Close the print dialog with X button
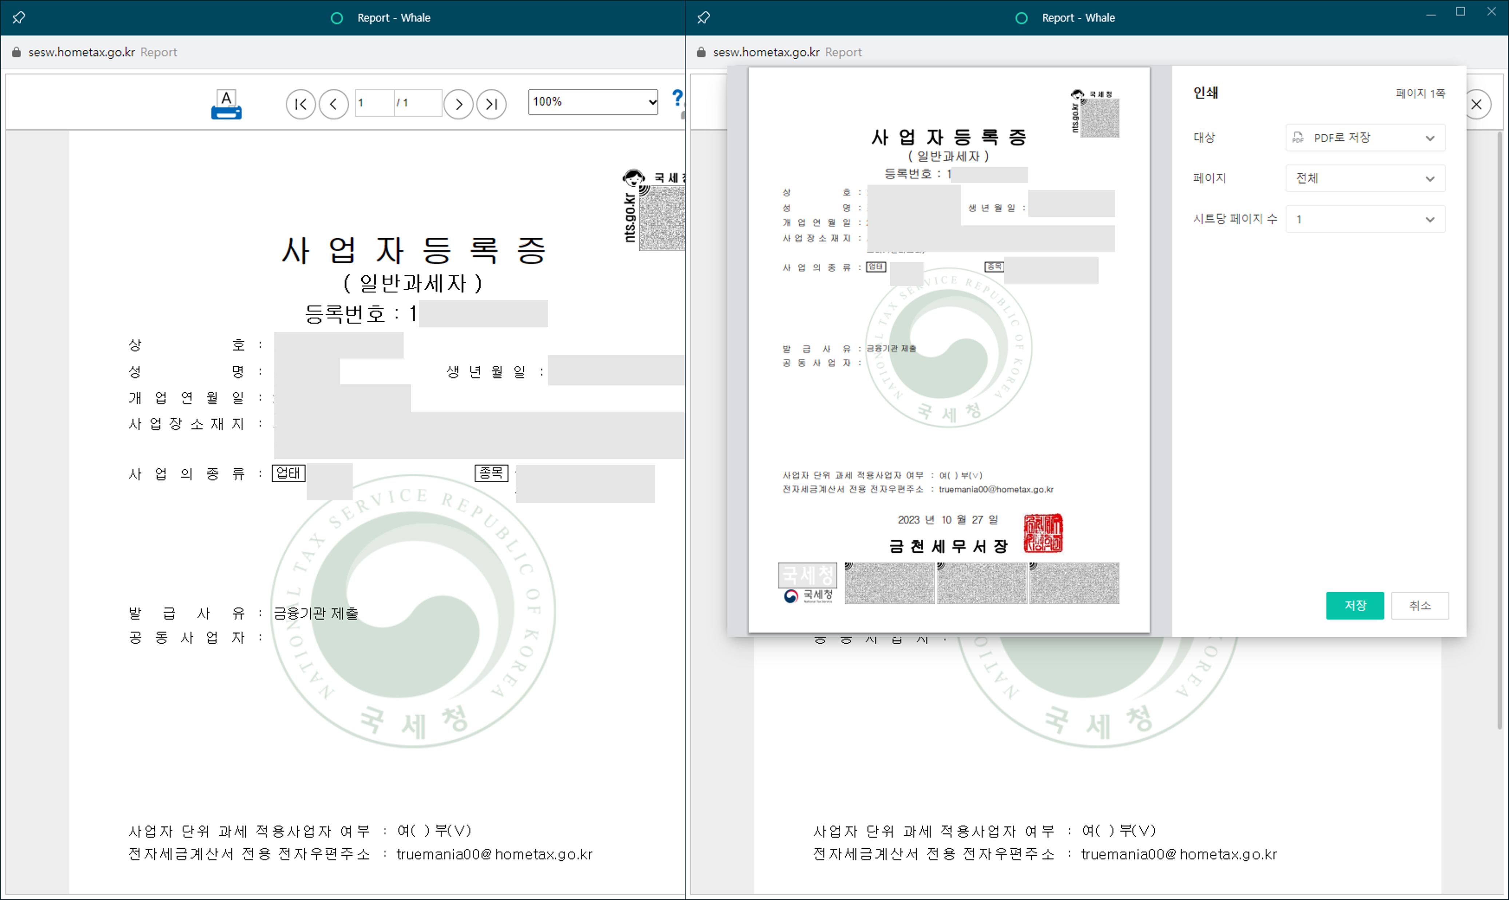The width and height of the screenshot is (1509, 900). pyautogui.click(x=1476, y=104)
